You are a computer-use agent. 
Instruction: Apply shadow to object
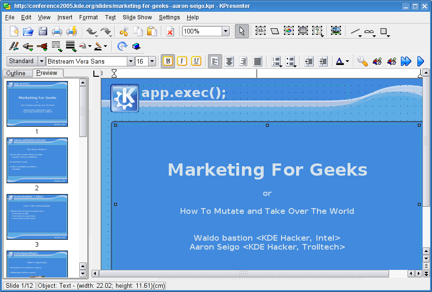136,46
